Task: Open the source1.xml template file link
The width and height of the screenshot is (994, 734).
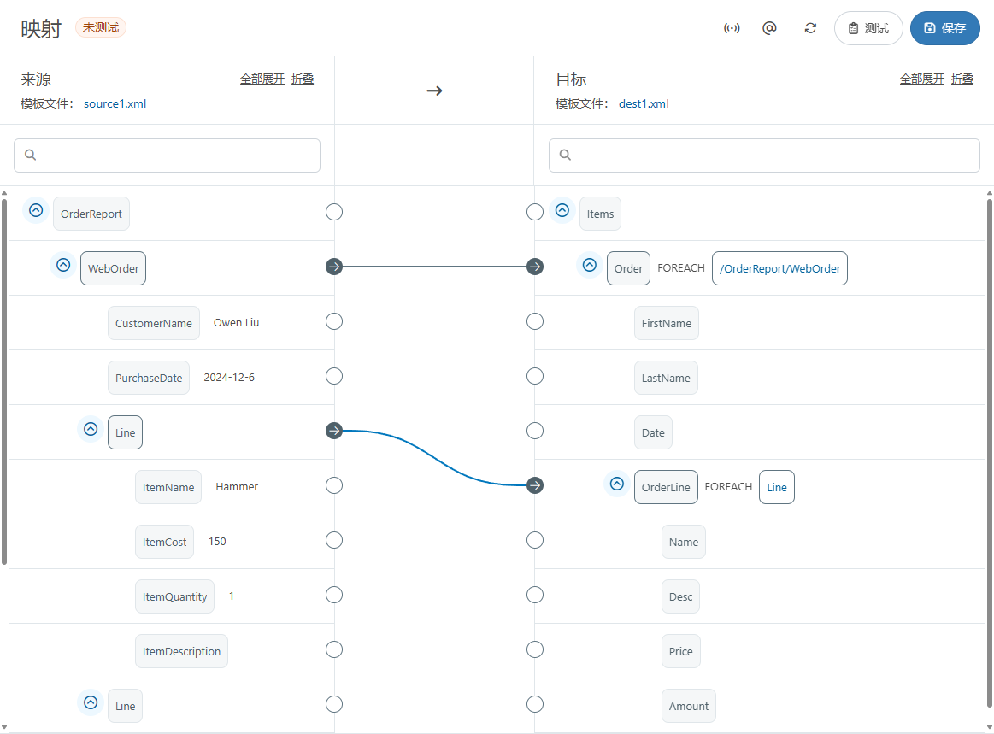Action: [x=115, y=104]
